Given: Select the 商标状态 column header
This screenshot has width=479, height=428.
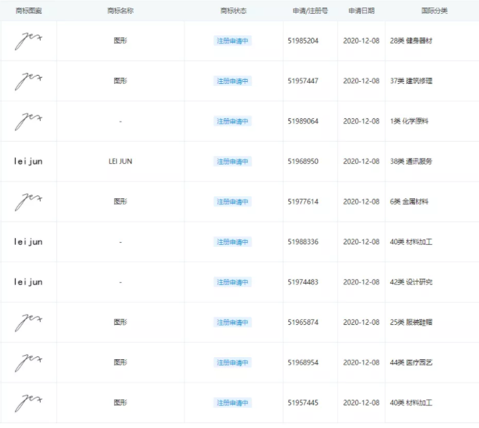Looking at the screenshot, I should (x=233, y=11).
